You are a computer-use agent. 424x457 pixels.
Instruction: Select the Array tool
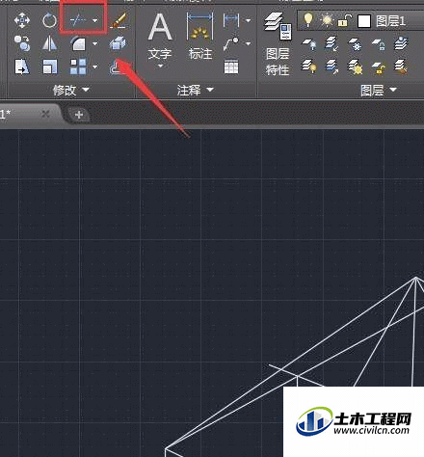78,67
